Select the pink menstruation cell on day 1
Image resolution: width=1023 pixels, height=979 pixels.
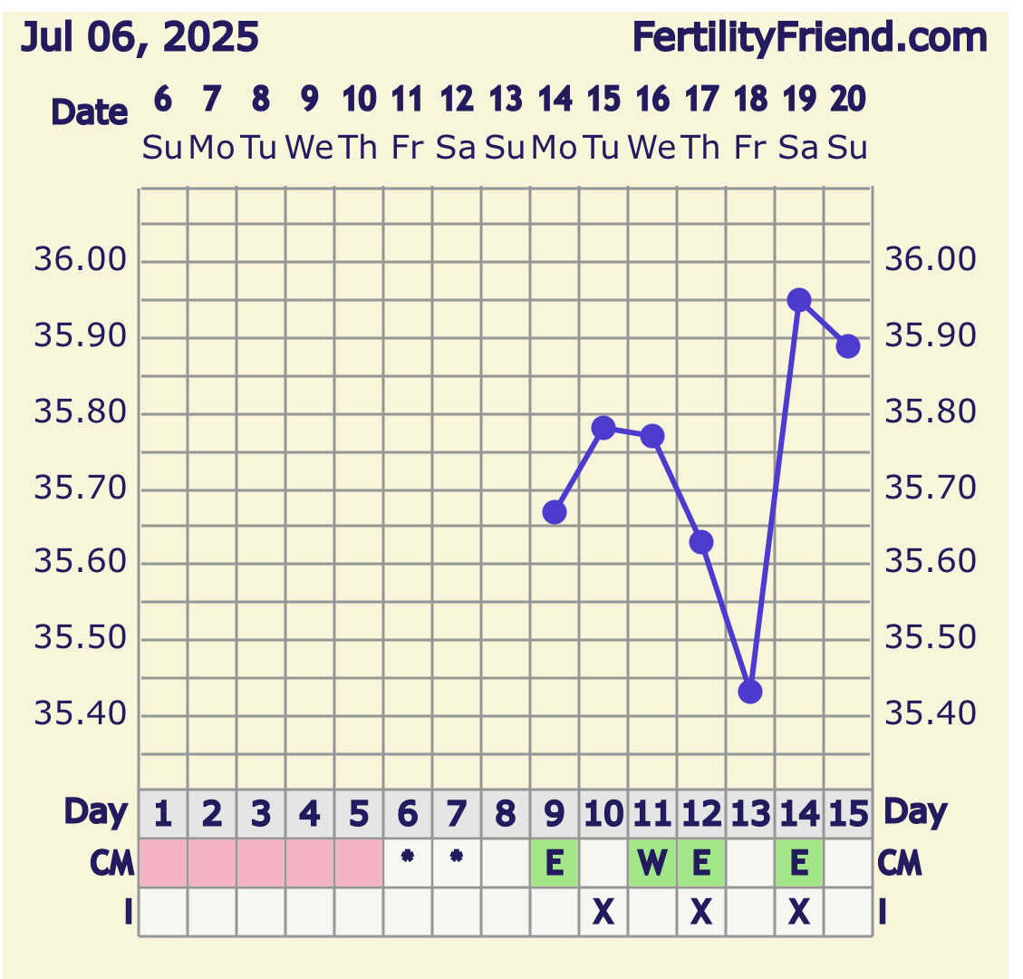coord(163,863)
